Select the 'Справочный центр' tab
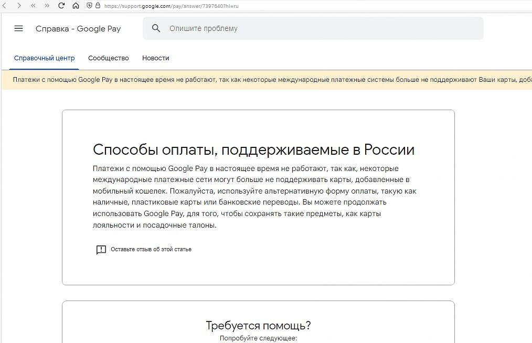 (44, 58)
